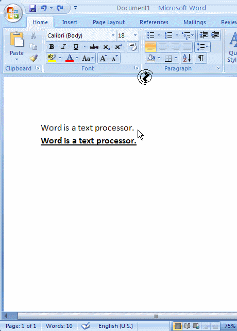Viewport: 237px width, 331px height.
Task: Sort text alphabetically
Action: pyautogui.click(x=187, y=58)
